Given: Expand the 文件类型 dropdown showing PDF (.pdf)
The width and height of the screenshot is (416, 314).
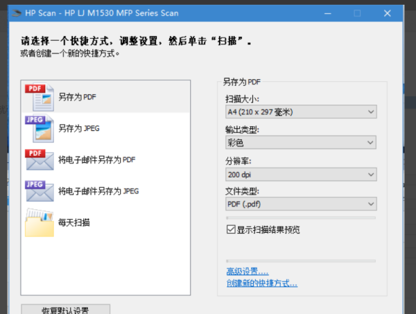Looking at the screenshot, I should (x=300, y=204).
